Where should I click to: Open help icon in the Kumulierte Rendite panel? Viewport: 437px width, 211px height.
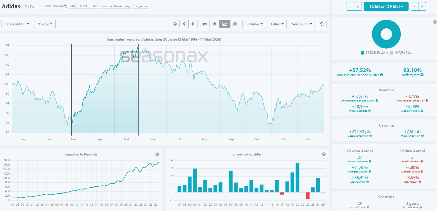tap(157, 154)
